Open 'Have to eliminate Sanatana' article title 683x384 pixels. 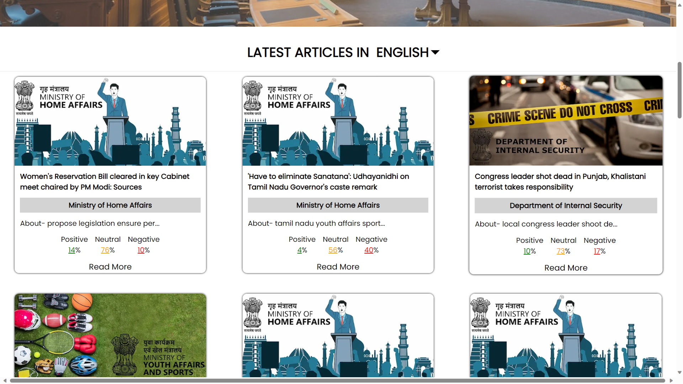328,182
